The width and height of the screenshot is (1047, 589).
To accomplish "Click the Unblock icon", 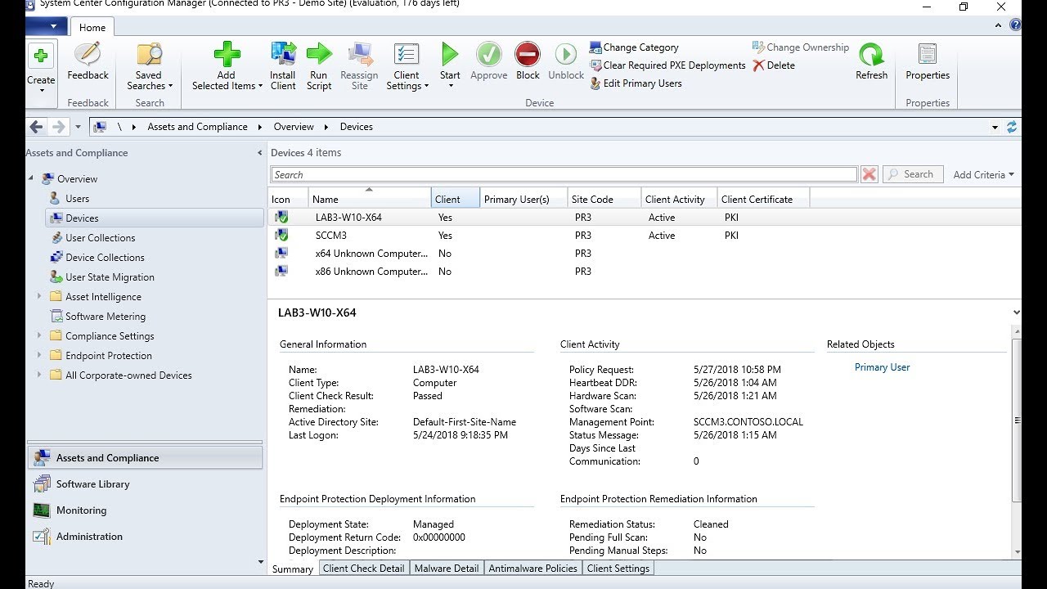I will (566, 55).
